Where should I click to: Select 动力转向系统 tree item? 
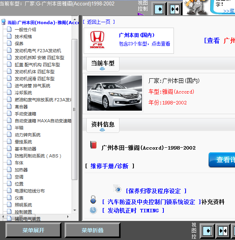pos(28,135)
